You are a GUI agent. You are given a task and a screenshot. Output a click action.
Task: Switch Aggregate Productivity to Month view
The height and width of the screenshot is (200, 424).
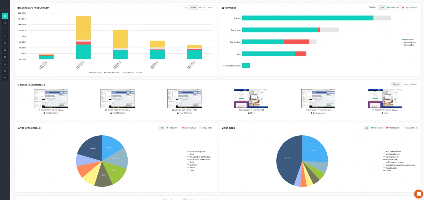202,7
